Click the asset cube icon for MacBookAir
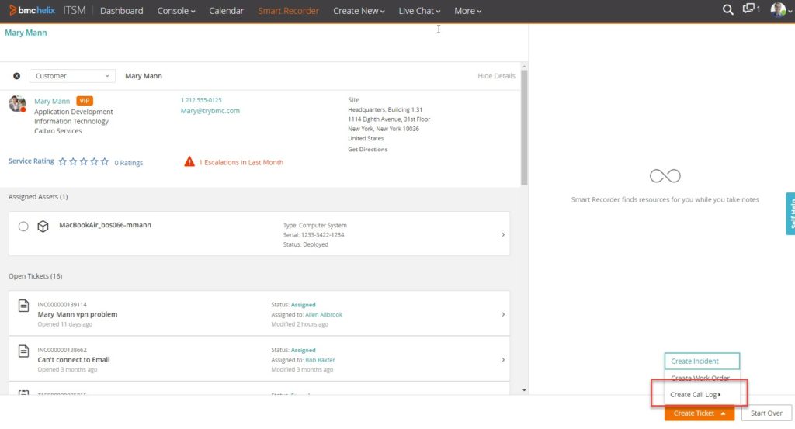Screen dimensions: 795x429 pyautogui.click(x=43, y=226)
